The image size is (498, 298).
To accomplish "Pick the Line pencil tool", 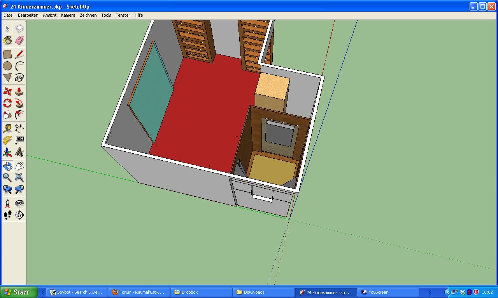I will (x=19, y=54).
